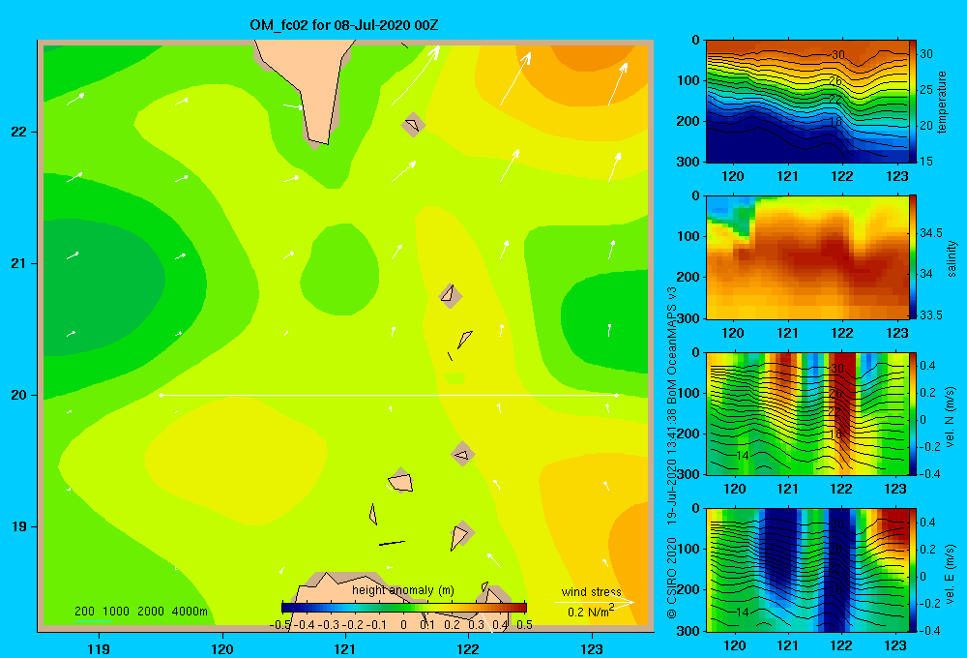Click the small island near 121.5E, 22N
Screen dimensions: 967x658
click(413, 125)
